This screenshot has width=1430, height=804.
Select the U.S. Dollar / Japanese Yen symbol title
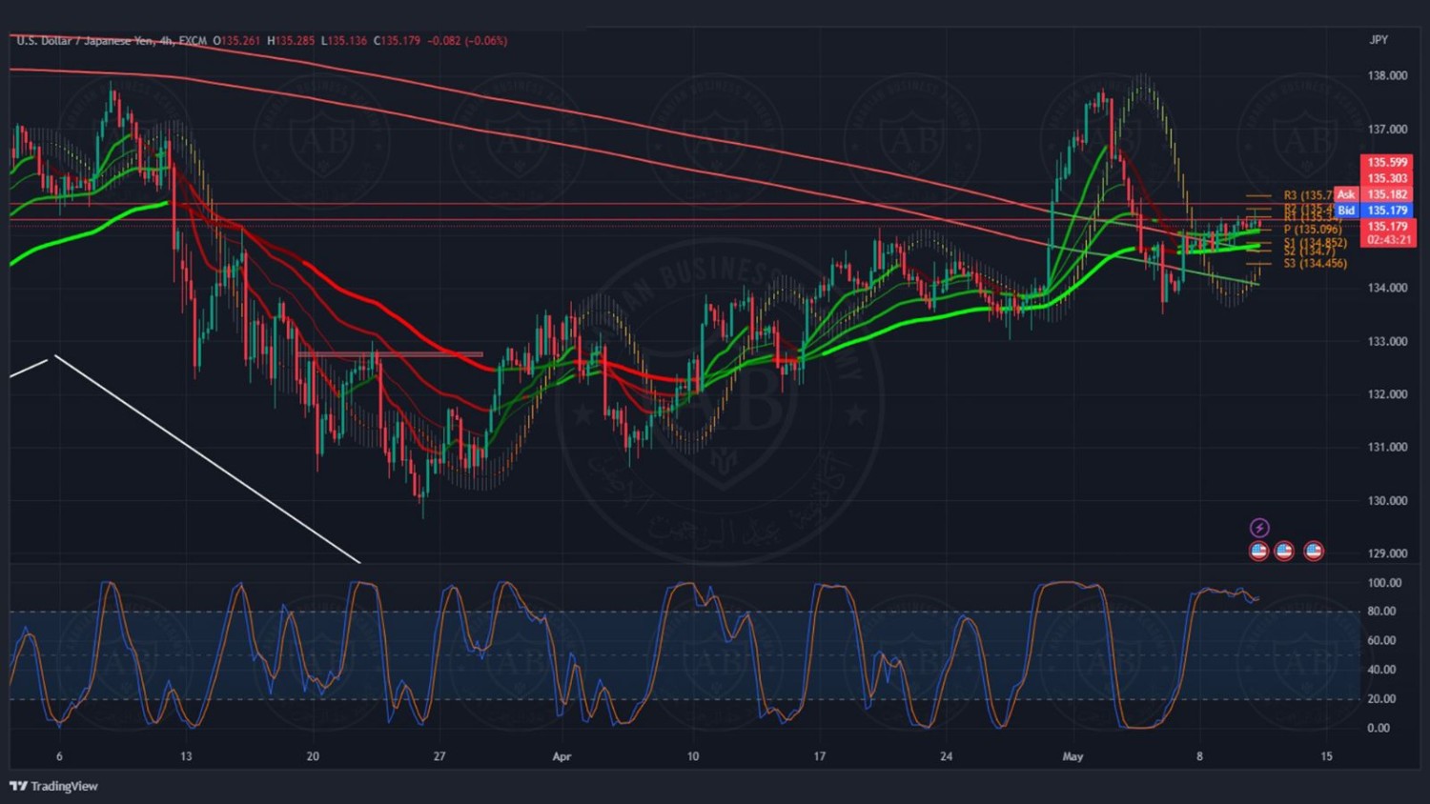(85, 41)
